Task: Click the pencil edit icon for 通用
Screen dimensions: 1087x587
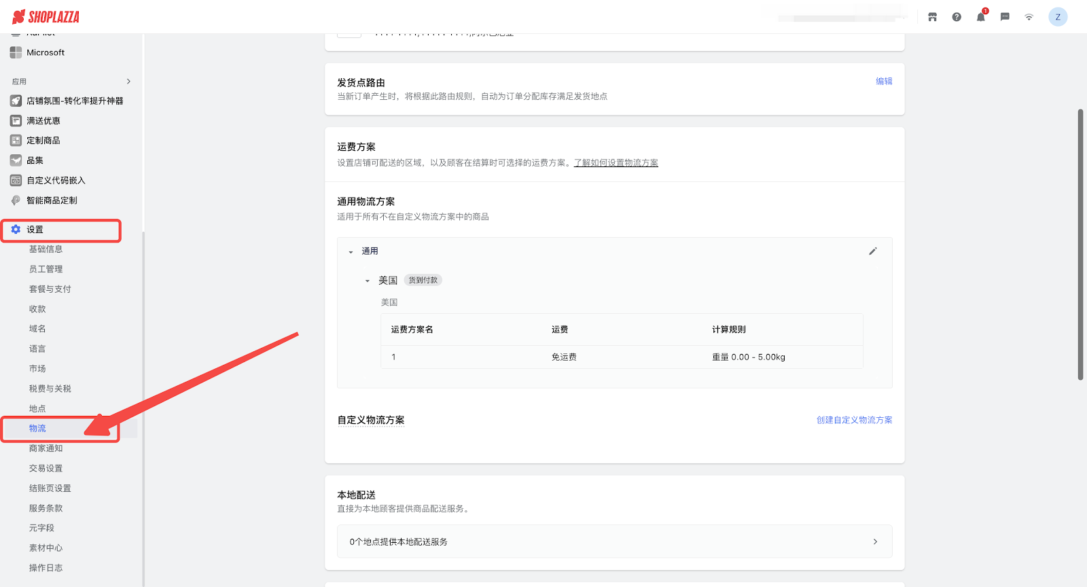Action: pos(873,251)
